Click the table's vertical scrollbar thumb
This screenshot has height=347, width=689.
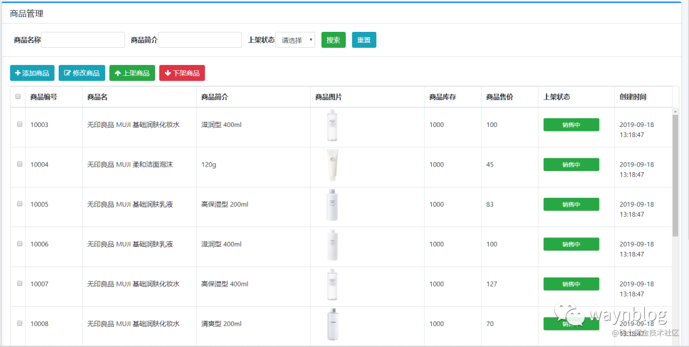676,175
